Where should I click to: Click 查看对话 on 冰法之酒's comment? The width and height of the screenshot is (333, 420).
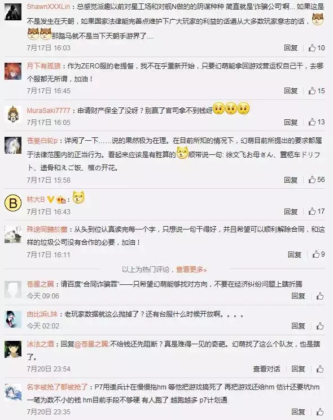click(x=266, y=369)
